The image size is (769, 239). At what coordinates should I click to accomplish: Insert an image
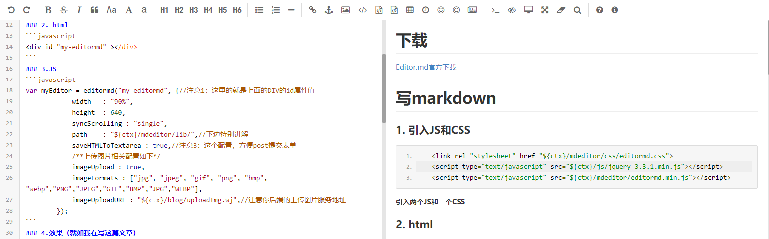pyautogui.click(x=345, y=10)
